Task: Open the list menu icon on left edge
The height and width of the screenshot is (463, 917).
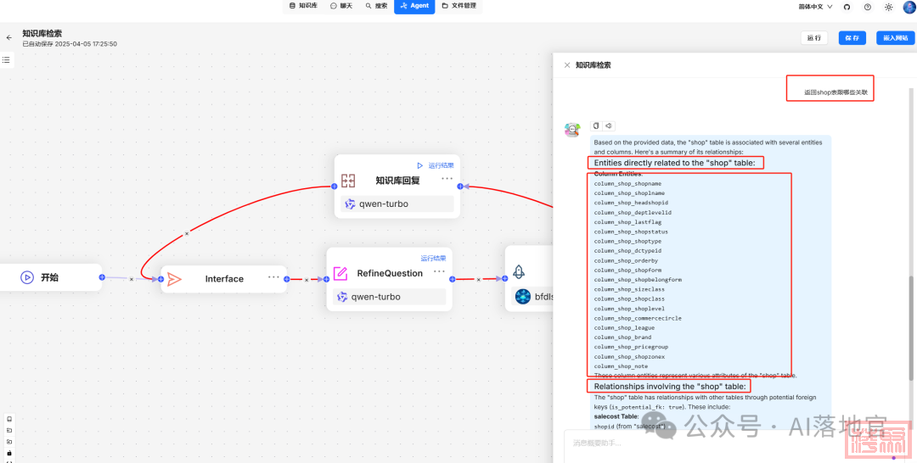Action: pos(6,60)
